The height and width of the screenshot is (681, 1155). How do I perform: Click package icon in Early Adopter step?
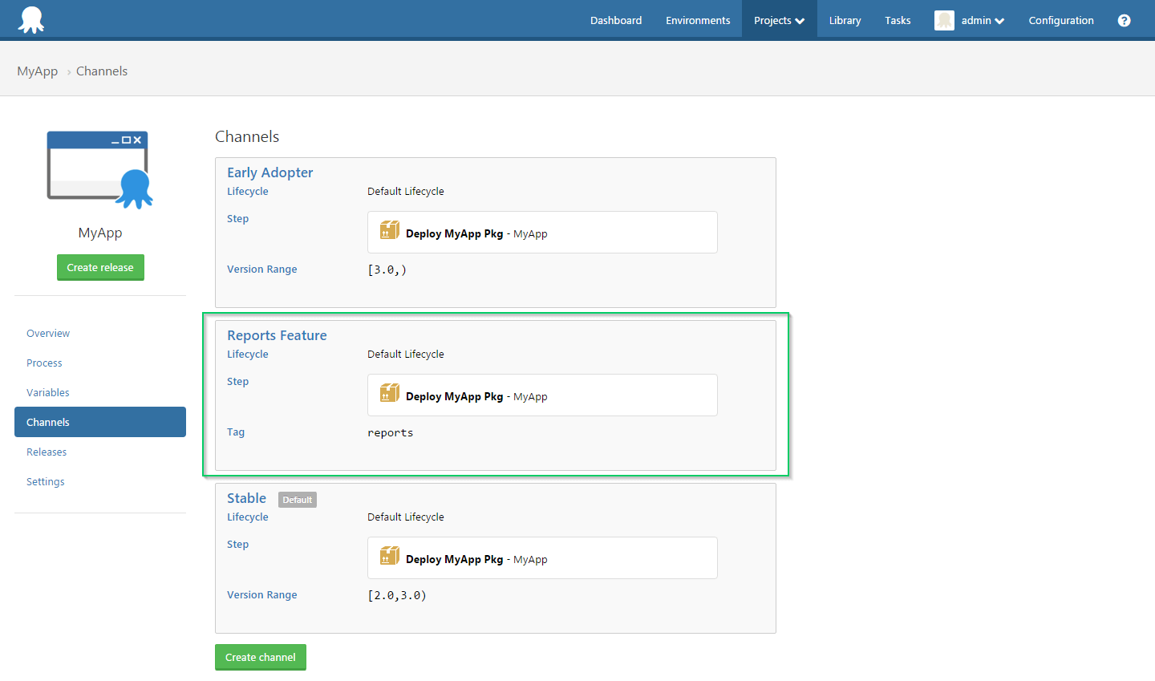[x=390, y=231]
